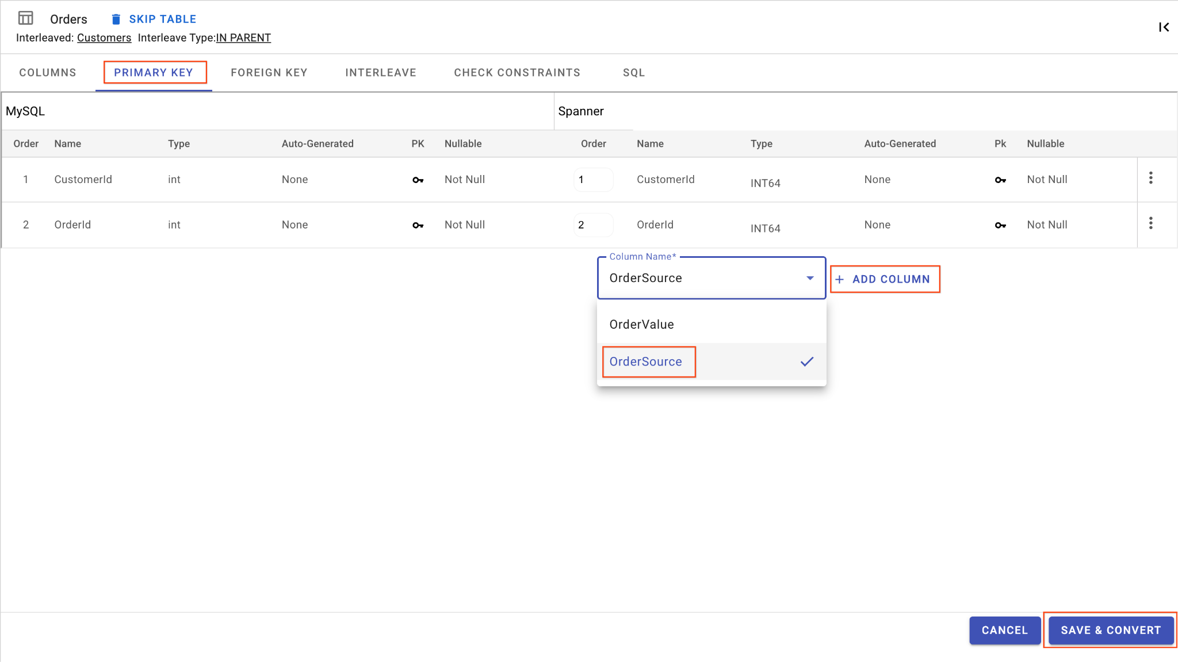Open three-dot menu for CustomerId row
Image resolution: width=1178 pixels, height=662 pixels.
[1150, 178]
